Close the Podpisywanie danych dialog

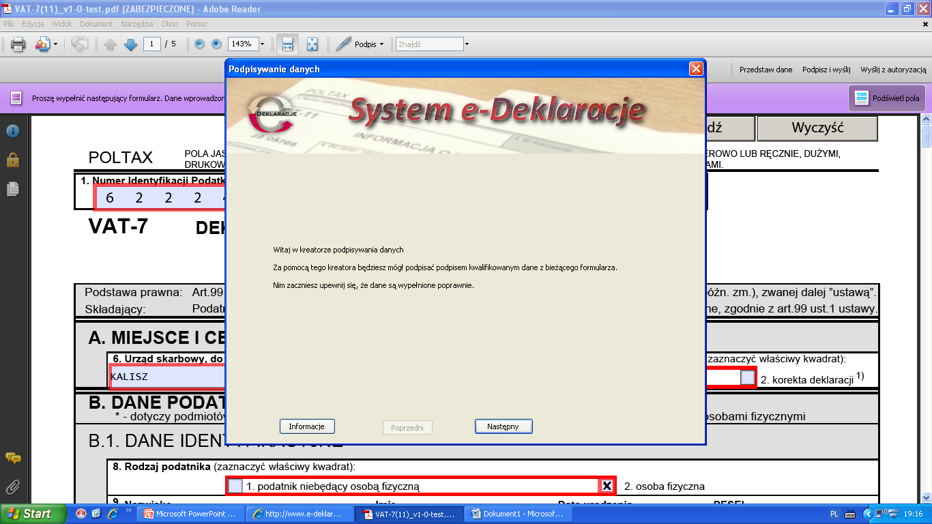click(x=695, y=69)
